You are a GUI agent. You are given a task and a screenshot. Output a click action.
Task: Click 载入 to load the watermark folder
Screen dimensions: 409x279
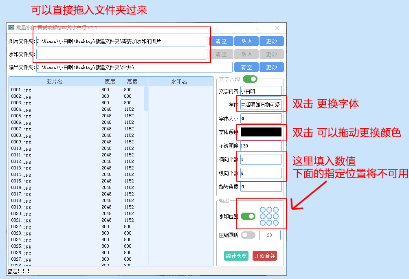[x=246, y=54]
